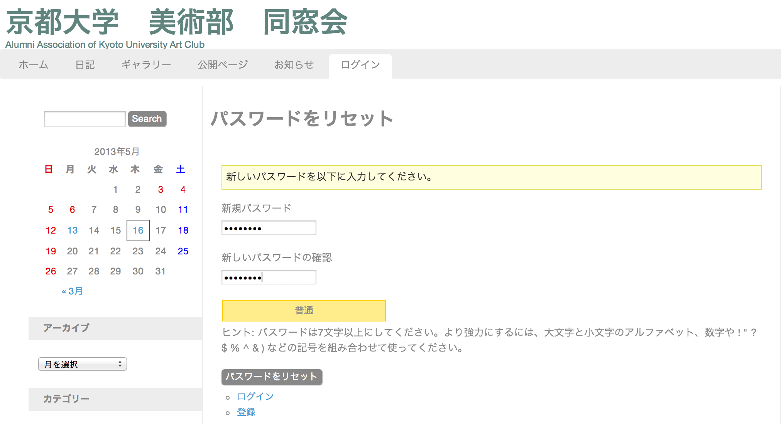Click calendar date 25

(x=183, y=251)
